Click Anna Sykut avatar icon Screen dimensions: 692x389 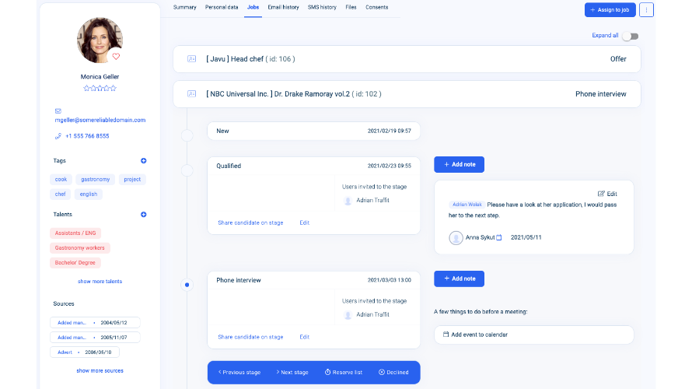coord(456,237)
